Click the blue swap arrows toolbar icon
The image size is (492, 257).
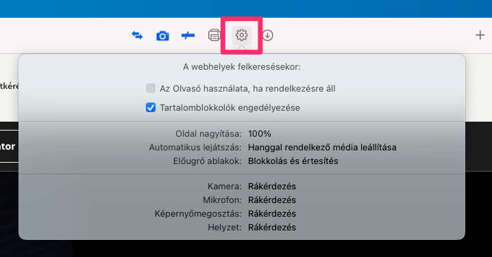point(137,36)
